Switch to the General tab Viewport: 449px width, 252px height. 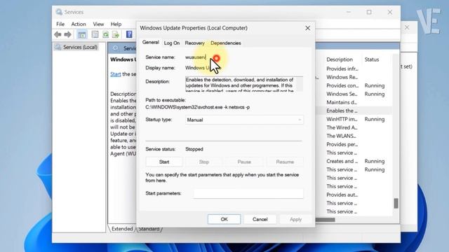151,42
